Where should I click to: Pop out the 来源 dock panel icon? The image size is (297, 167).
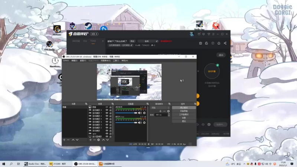[112, 104]
